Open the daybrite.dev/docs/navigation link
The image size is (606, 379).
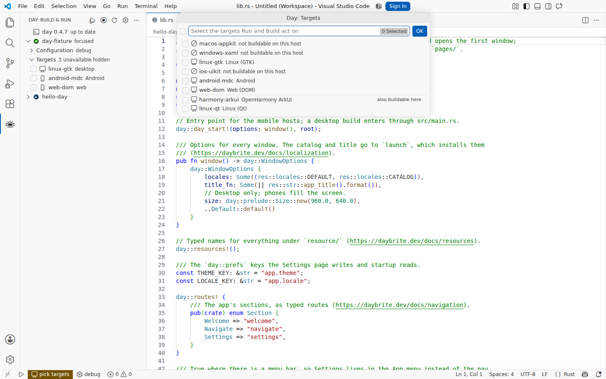pos(399,305)
